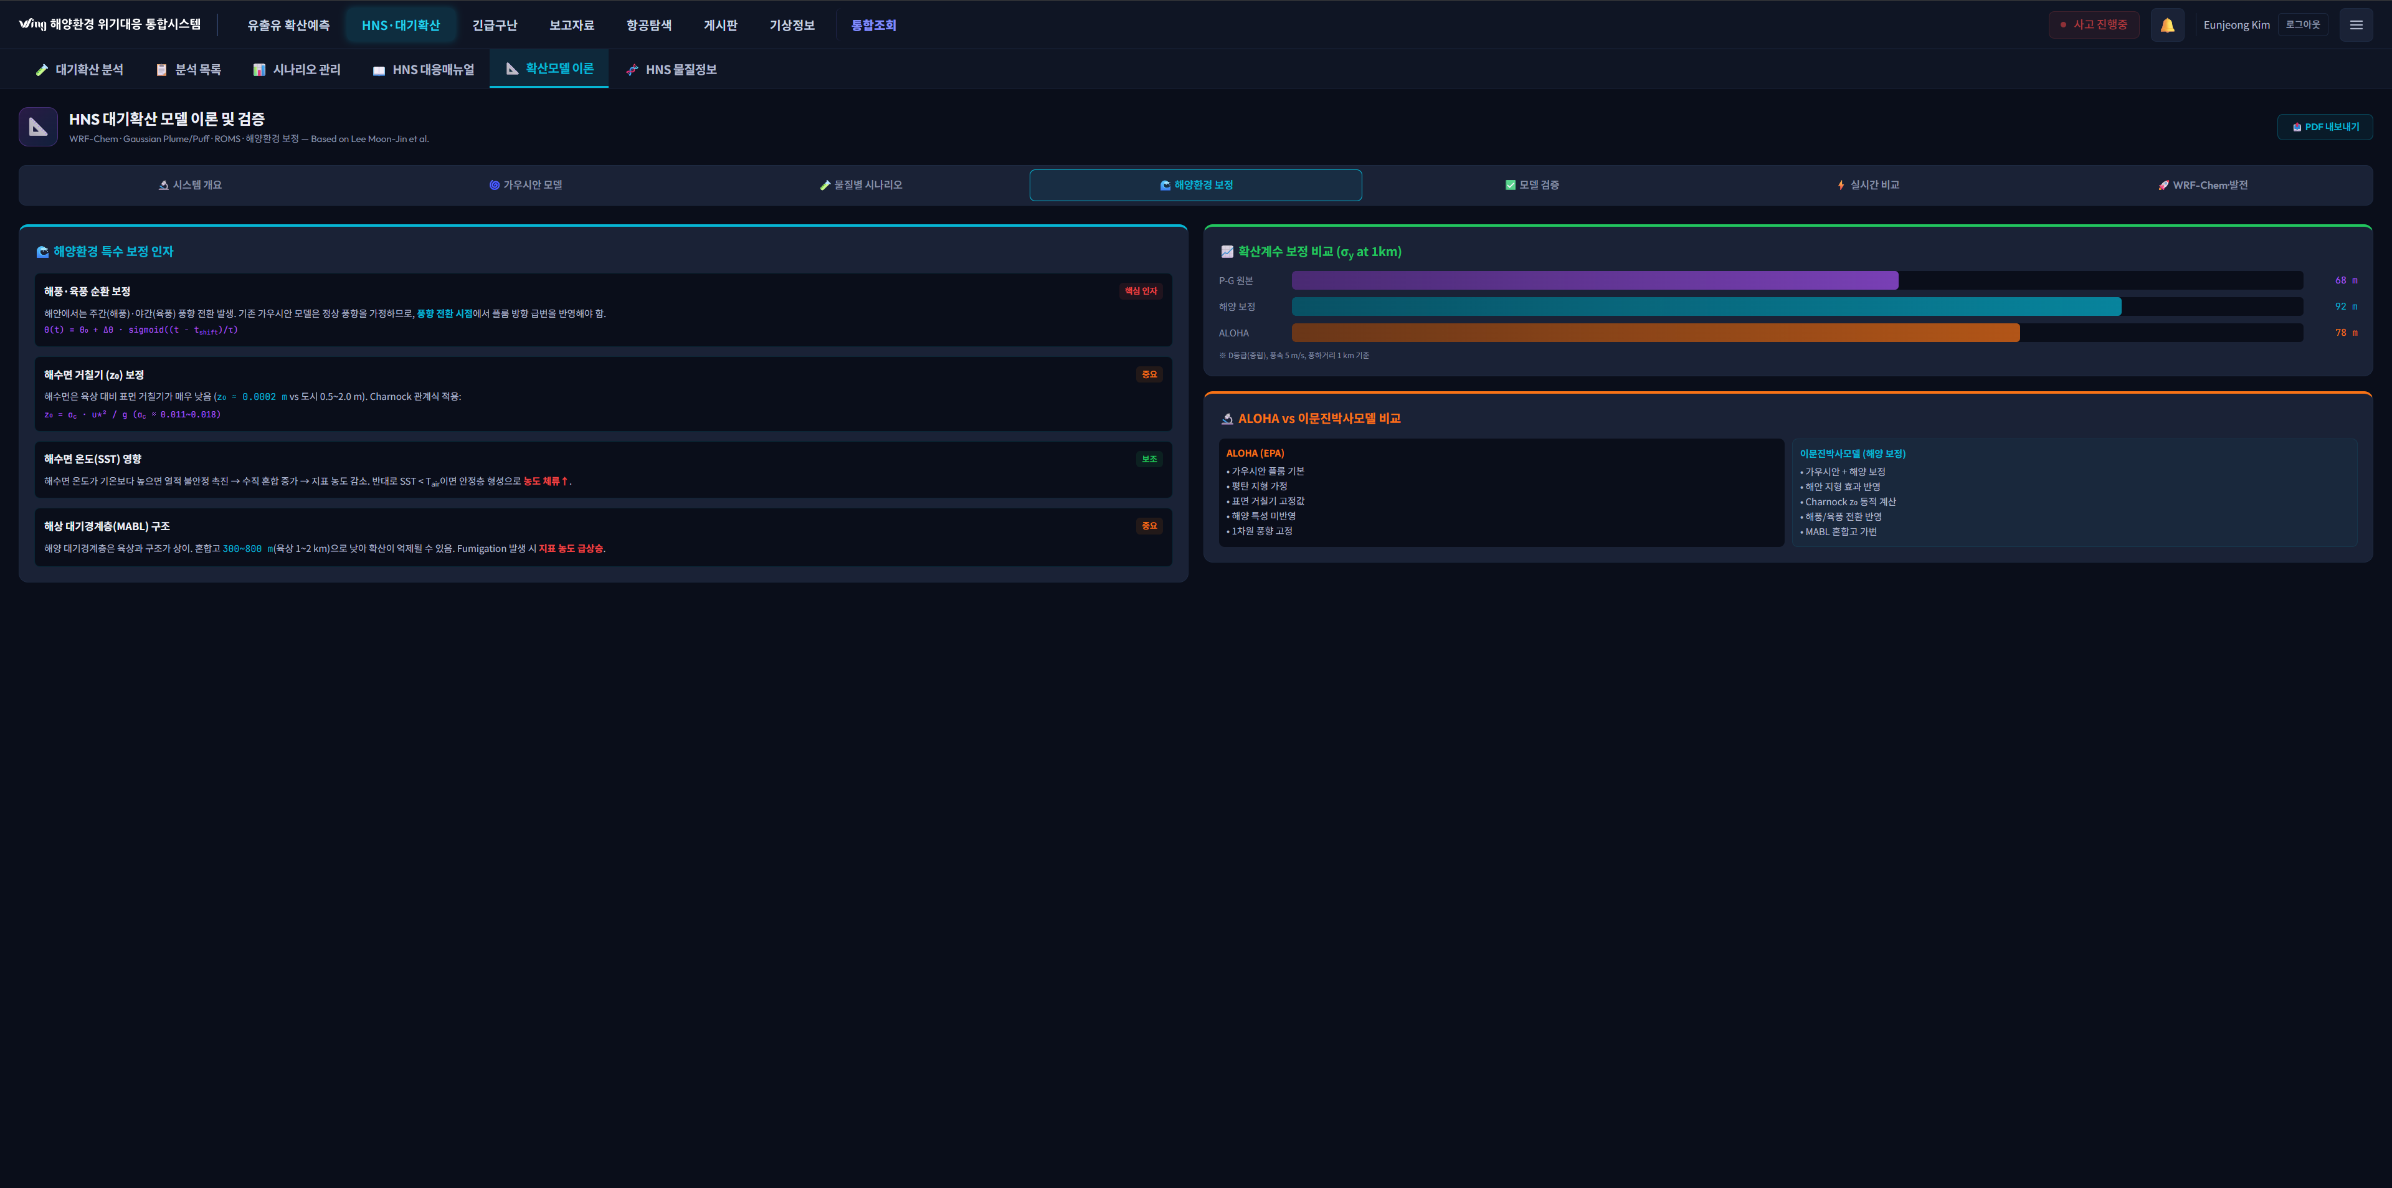Viewport: 2392px width, 1188px height.
Task: Open 유출유 확산예측 menu
Action: 288,25
